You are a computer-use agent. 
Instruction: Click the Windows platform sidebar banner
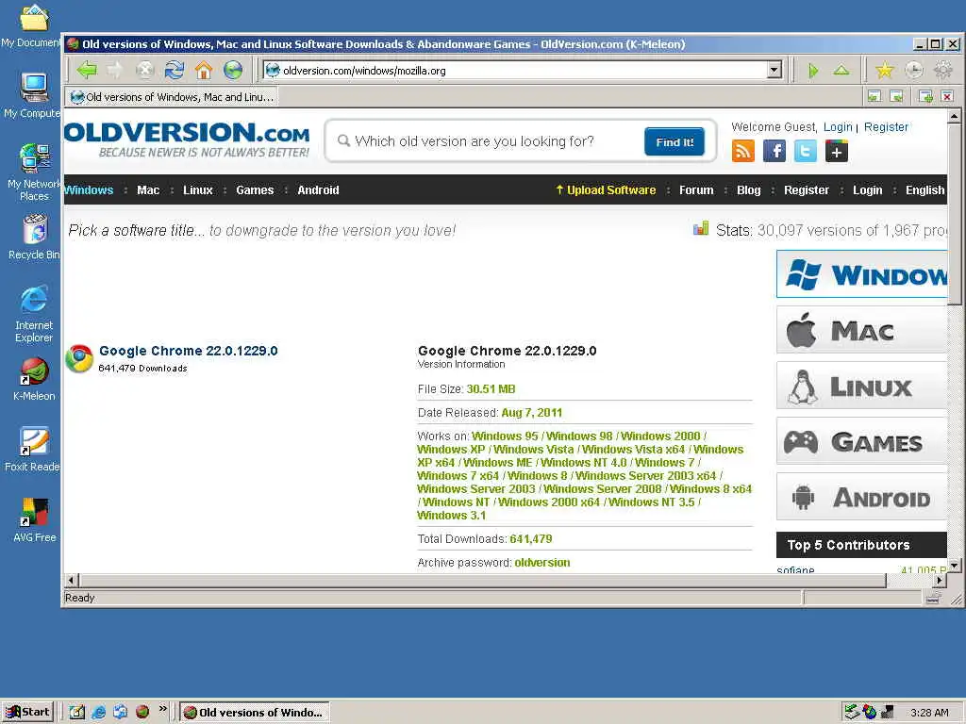point(861,274)
